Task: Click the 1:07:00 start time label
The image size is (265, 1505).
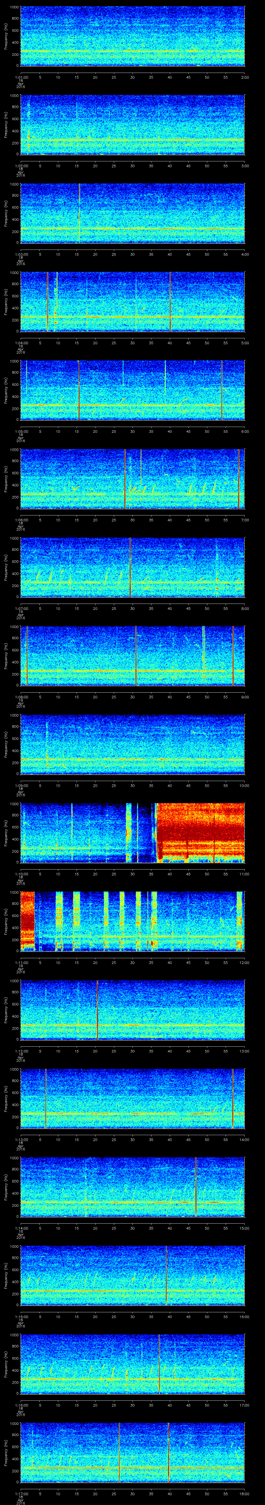Action: tap(21, 608)
